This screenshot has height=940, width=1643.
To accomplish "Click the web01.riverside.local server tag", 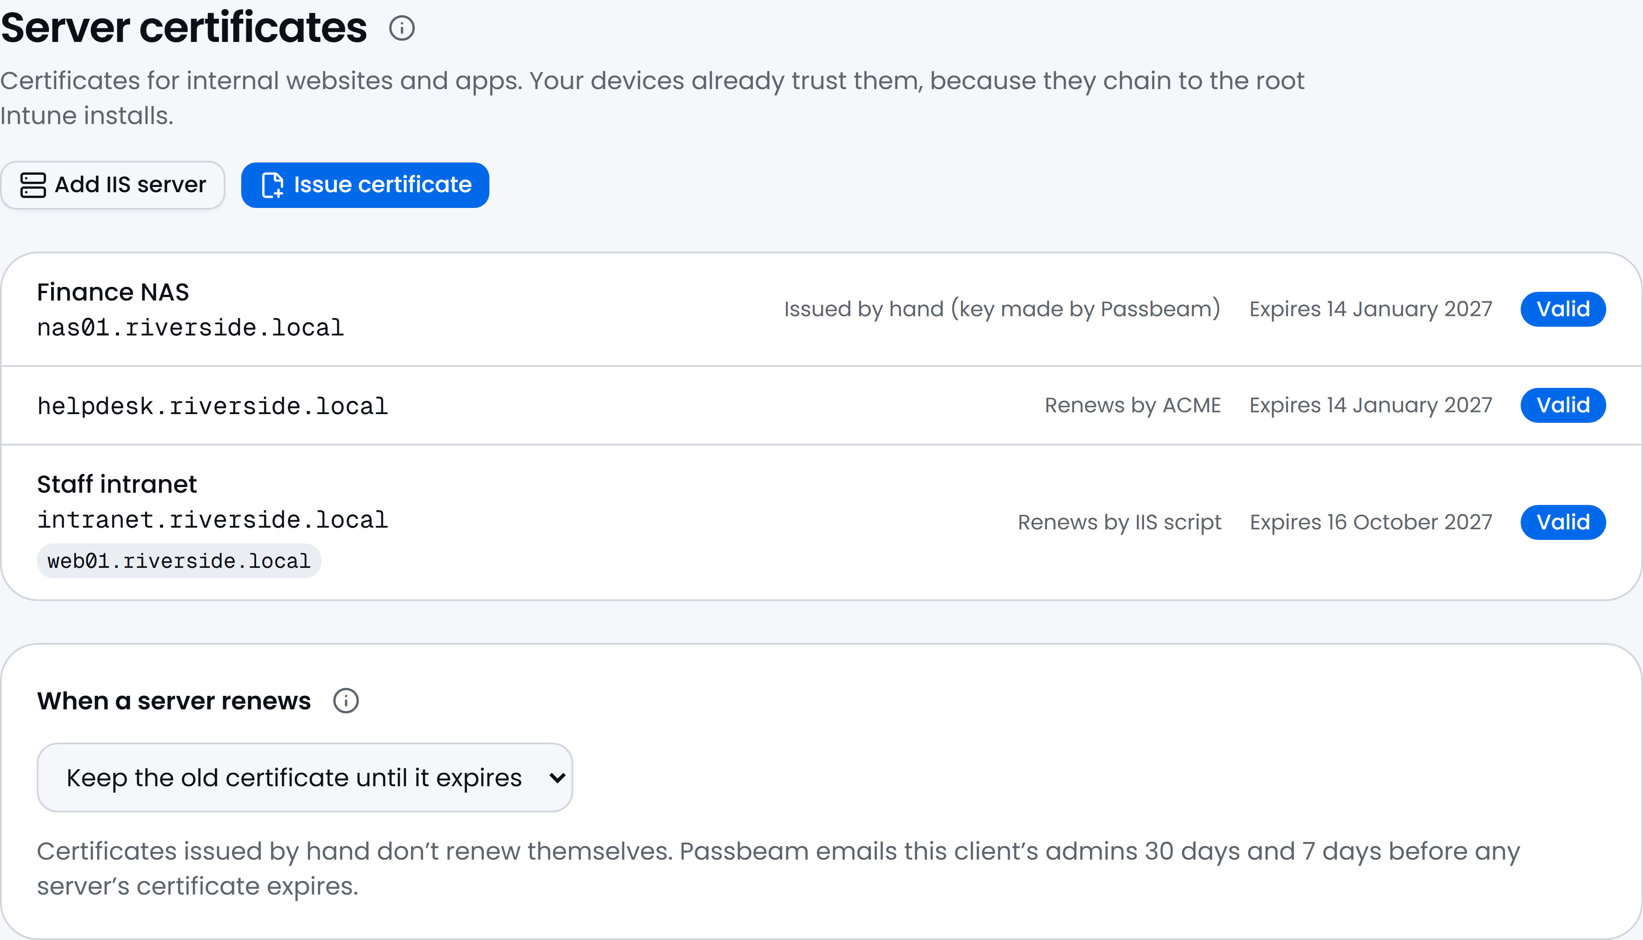I will (x=179, y=560).
